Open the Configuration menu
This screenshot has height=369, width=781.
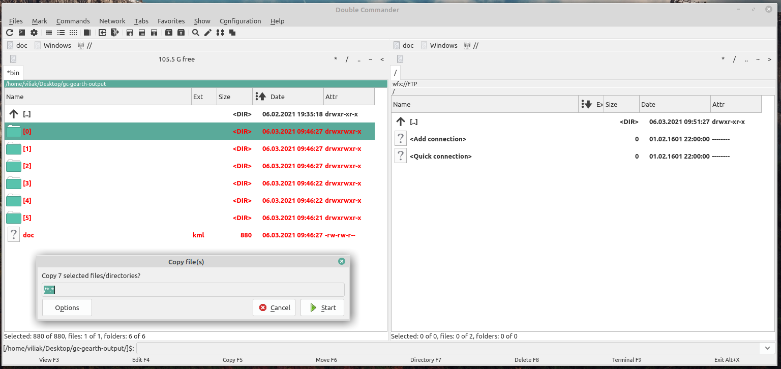pos(240,21)
